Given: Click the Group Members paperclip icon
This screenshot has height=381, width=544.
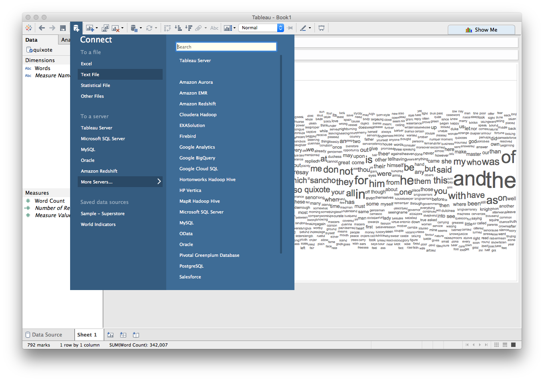Looking at the screenshot, I should 199,28.
